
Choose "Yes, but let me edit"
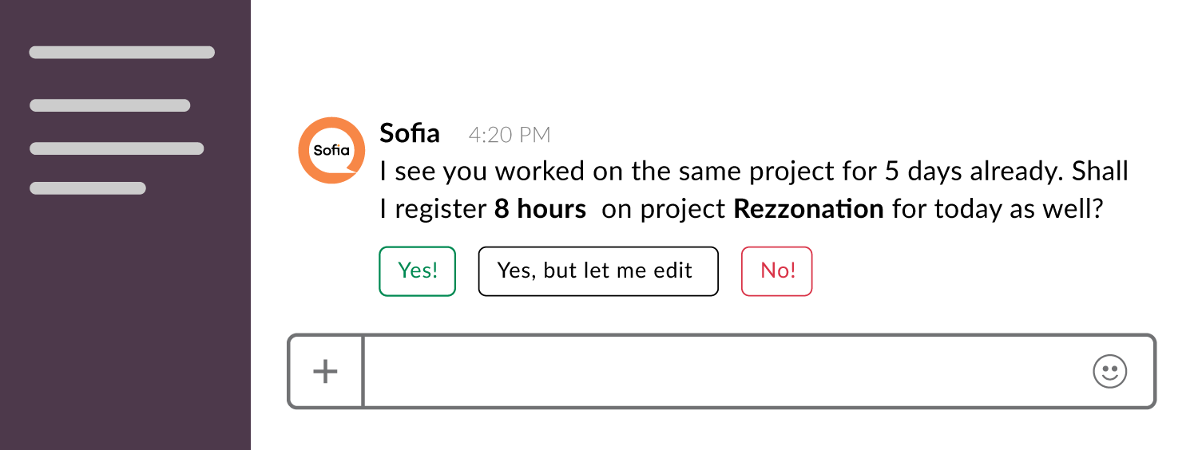click(597, 271)
